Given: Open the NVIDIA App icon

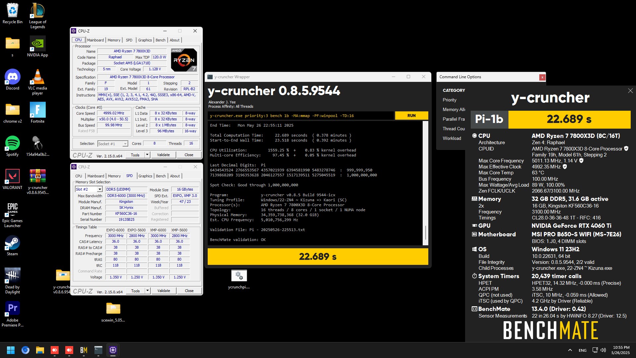Looking at the screenshot, I should pyautogui.click(x=37, y=47).
